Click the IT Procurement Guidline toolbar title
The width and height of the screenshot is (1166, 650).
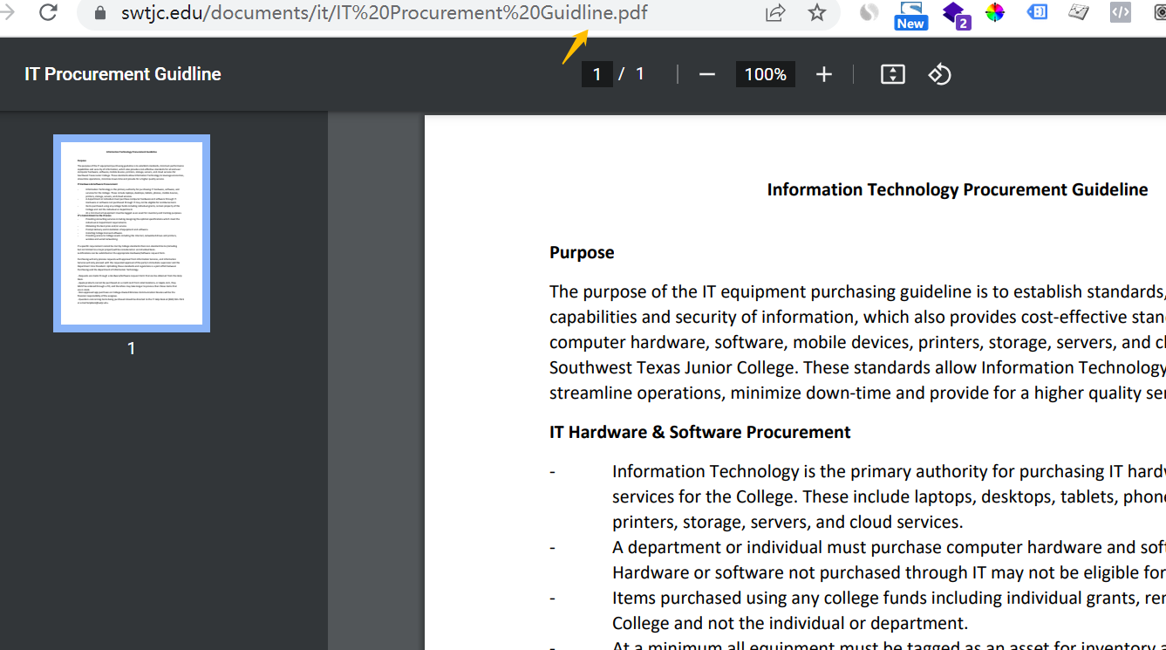coord(123,74)
